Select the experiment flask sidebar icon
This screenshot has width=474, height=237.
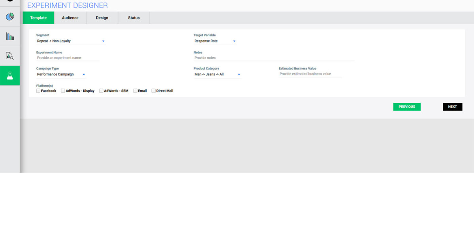point(10,75)
